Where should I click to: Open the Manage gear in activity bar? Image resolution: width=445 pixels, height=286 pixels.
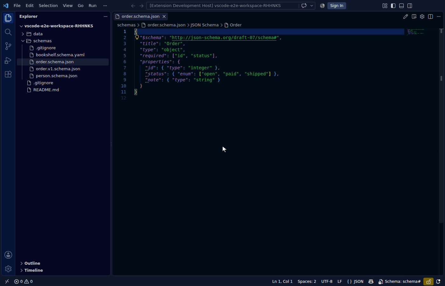[8, 269]
